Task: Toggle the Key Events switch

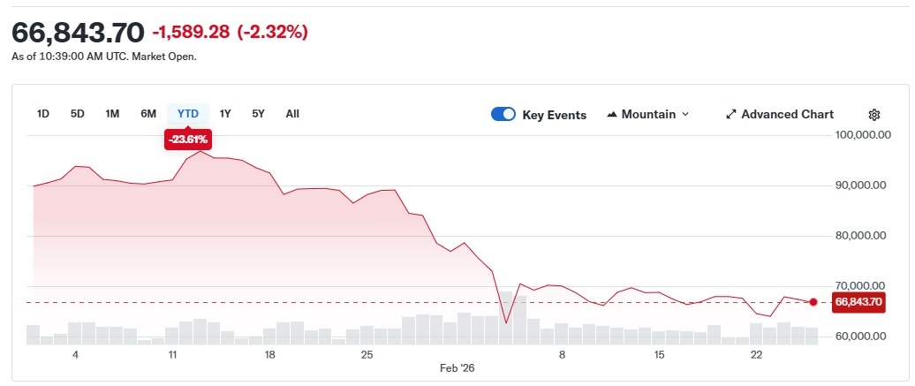Action: (503, 114)
